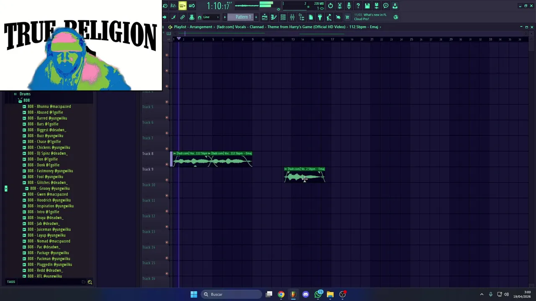The image size is (536, 301).
Task: Open the Channel rack view icon
Action: pyautogui.click(x=283, y=17)
